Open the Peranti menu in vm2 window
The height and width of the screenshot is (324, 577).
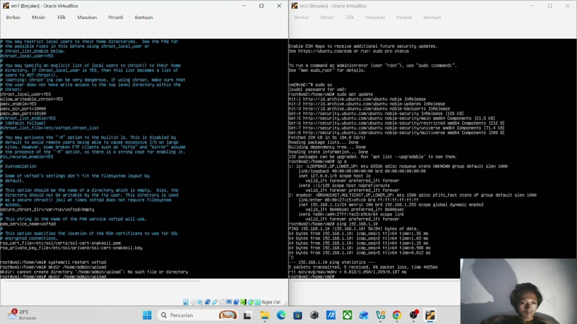click(404, 17)
